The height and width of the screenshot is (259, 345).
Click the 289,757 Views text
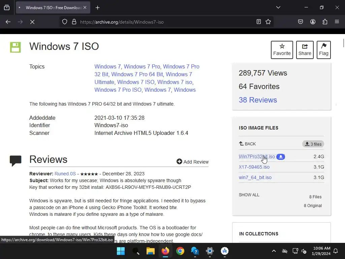(263, 73)
